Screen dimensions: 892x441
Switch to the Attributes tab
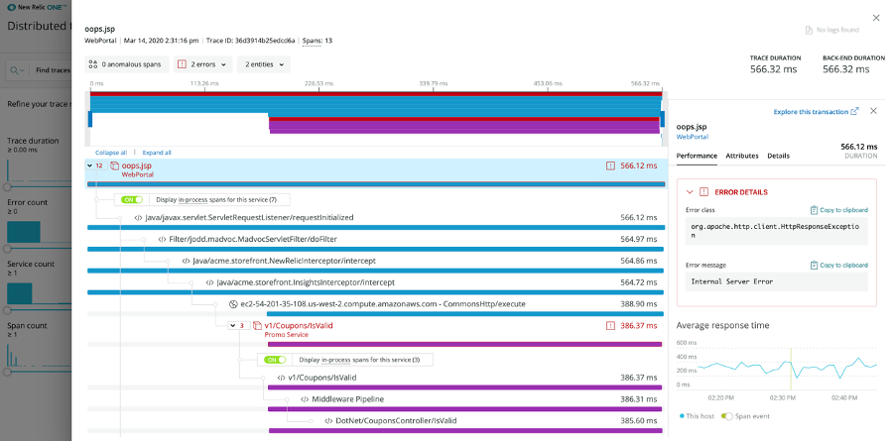coord(742,156)
